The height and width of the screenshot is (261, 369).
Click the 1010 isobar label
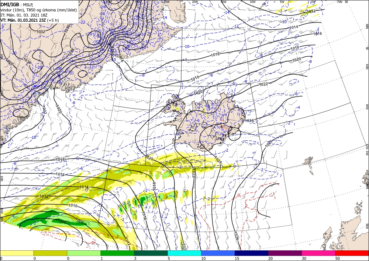coord(73,206)
